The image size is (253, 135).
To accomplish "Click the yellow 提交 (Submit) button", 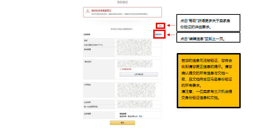I will tap(123, 123).
